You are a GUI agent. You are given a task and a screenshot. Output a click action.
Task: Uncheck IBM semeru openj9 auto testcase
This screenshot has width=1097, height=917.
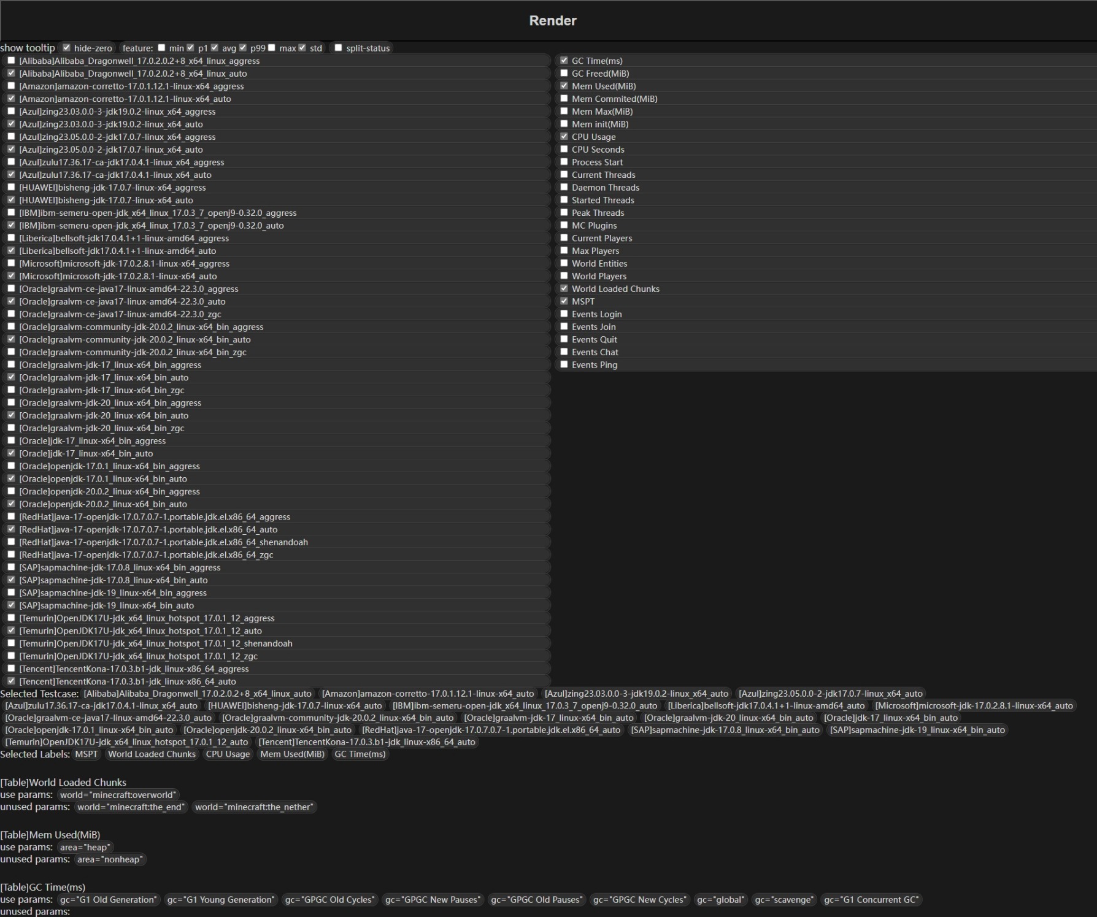11,225
